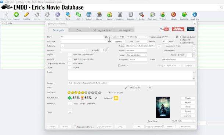The image size is (224, 135).
Task: Open Filtro dropdown arrow in toolbar
Action: (x=82, y=19)
